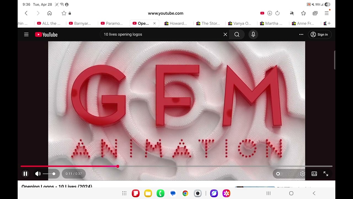
Task: Clear the YouTube search text
Action: coord(225,35)
